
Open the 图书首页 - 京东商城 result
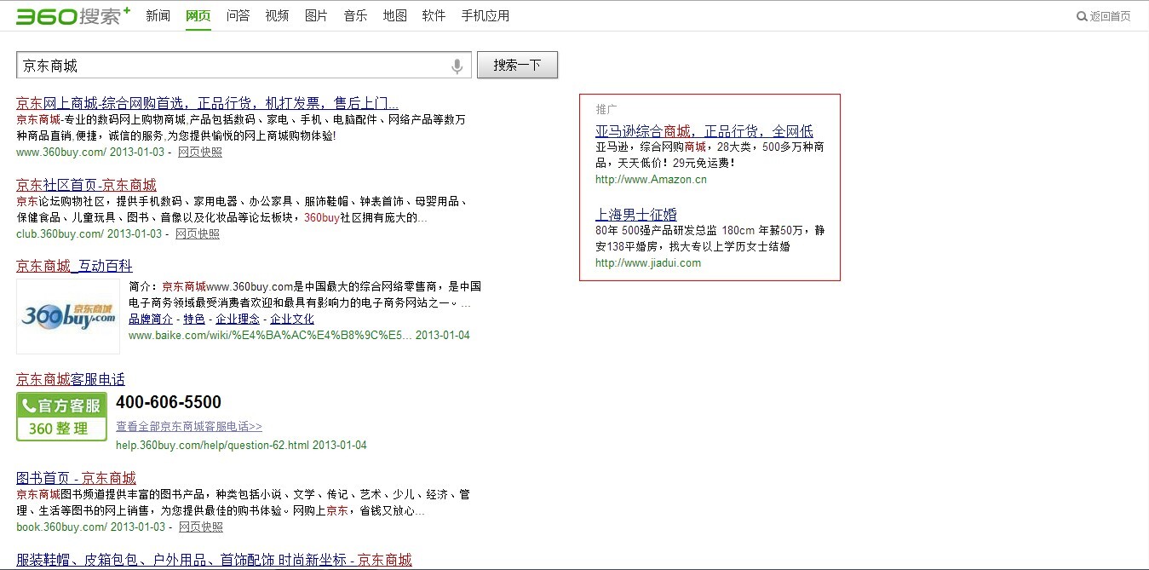(x=76, y=478)
